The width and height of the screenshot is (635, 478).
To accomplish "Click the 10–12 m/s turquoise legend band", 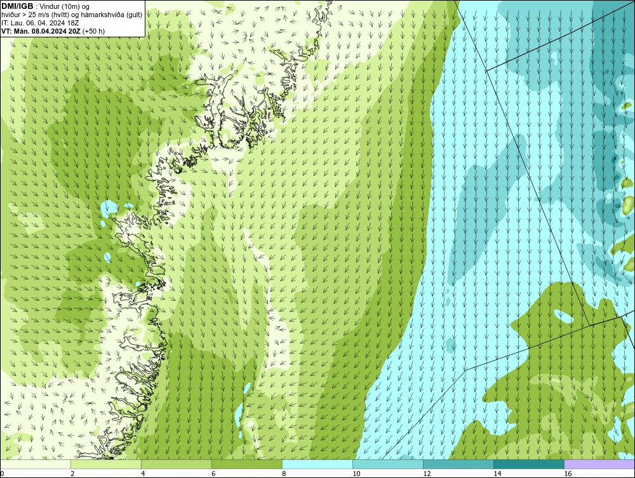I will pyautogui.click(x=388, y=464).
